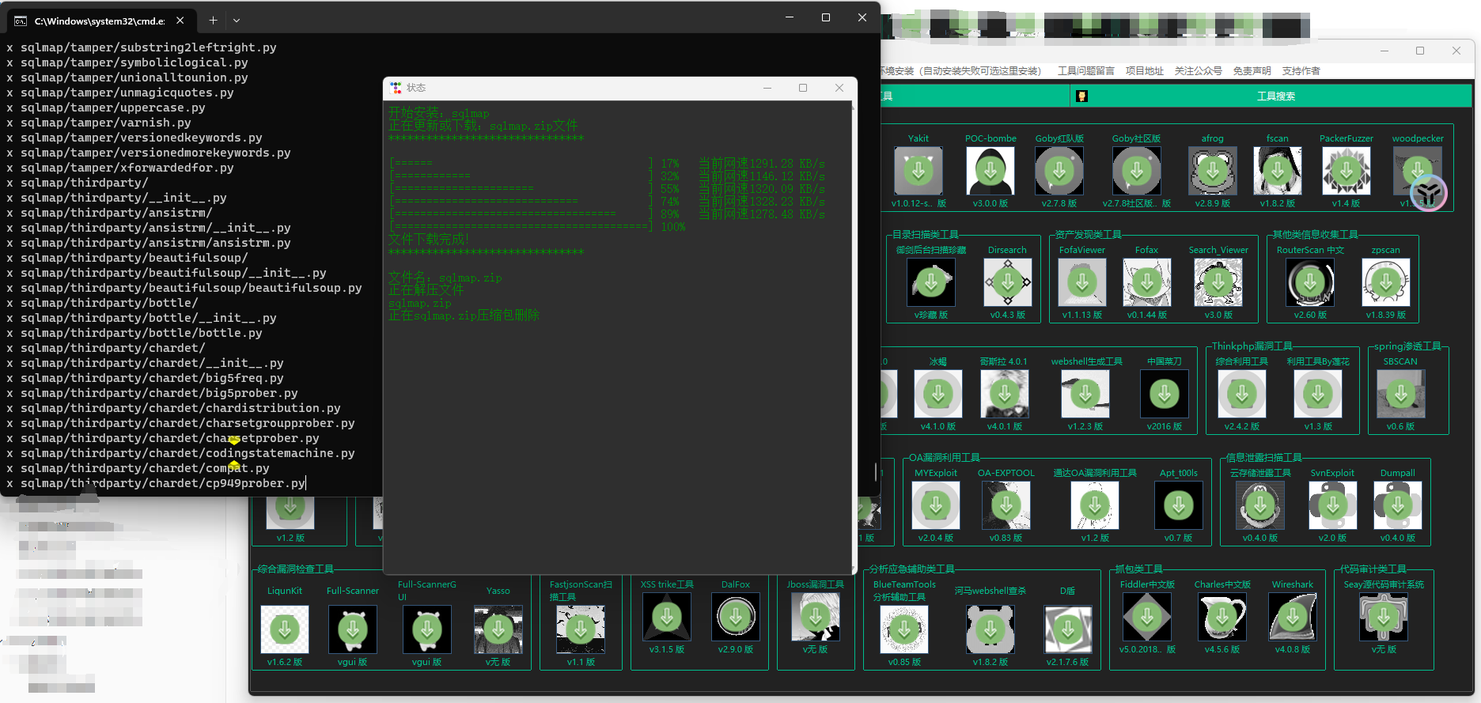Download Thinkphp 综合利用工具
Viewport: 1481px width, 703px height.
tap(1242, 394)
